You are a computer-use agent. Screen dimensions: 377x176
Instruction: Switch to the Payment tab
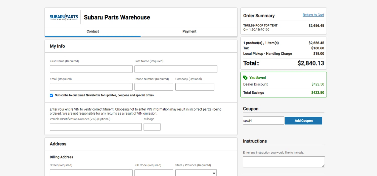[x=189, y=31]
